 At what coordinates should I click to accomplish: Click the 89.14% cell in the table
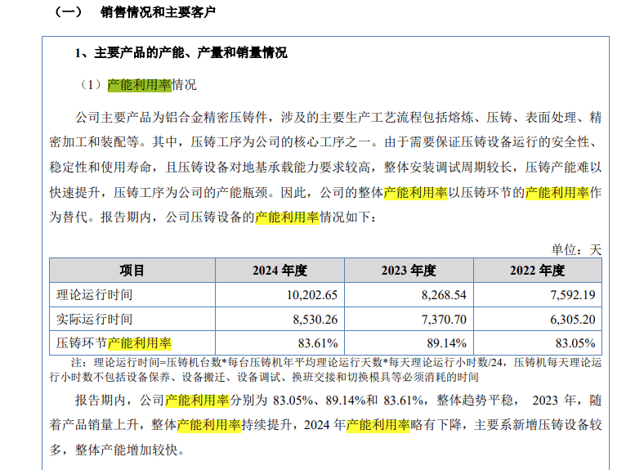[x=447, y=342]
